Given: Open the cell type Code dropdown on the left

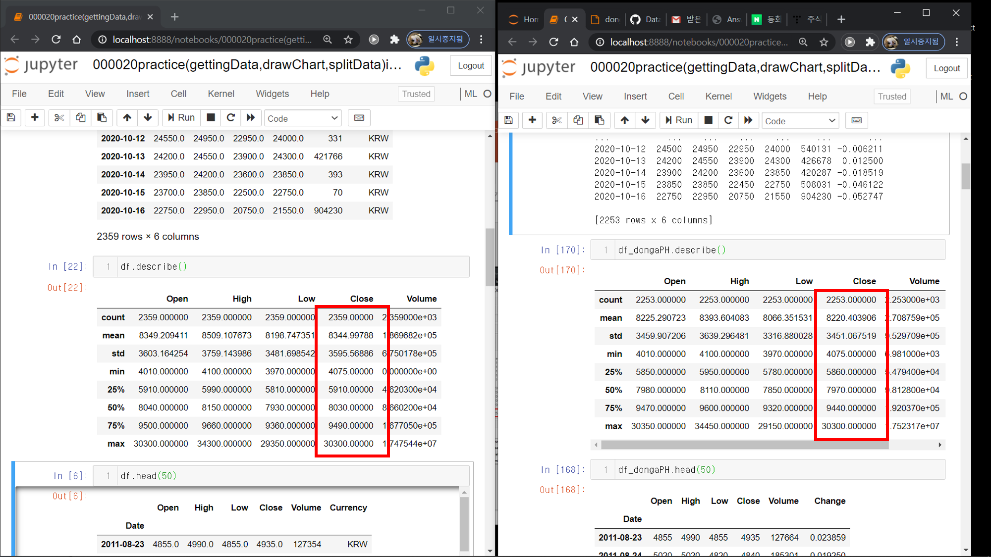Looking at the screenshot, I should (x=302, y=118).
